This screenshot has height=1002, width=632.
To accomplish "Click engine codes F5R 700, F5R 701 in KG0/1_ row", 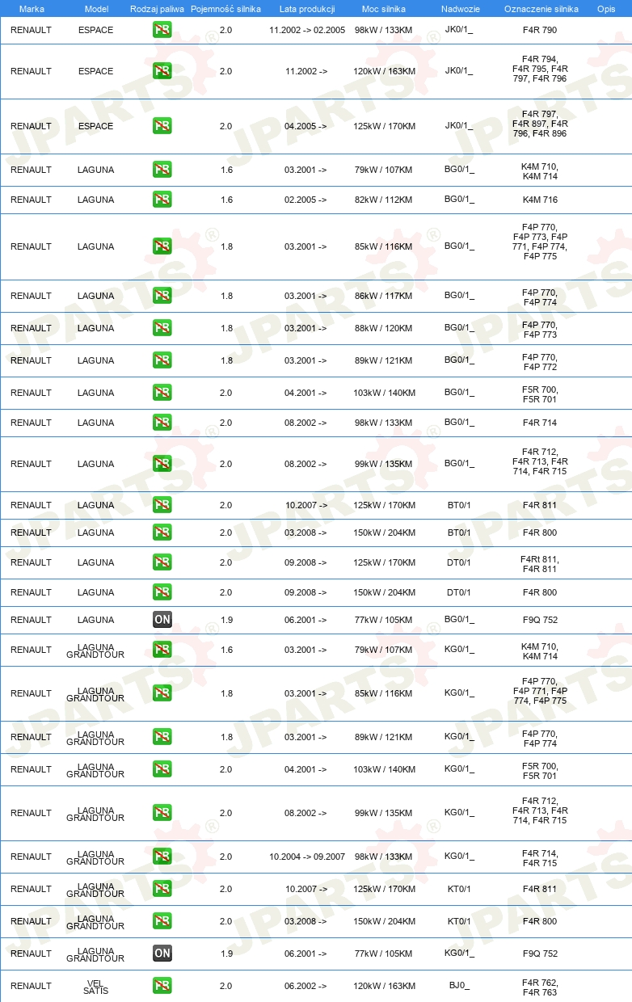I will [540, 769].
